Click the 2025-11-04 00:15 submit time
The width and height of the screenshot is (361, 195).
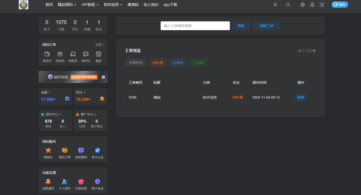(266, 97)
